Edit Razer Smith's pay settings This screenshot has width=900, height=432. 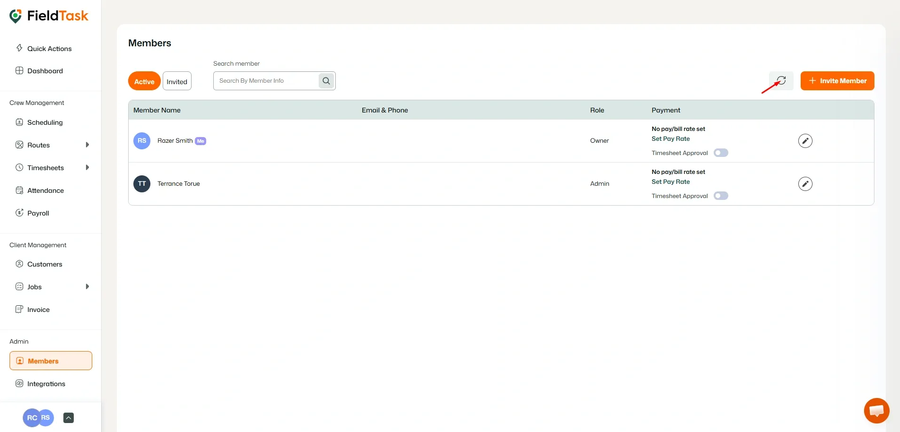[x=805, y=140]
